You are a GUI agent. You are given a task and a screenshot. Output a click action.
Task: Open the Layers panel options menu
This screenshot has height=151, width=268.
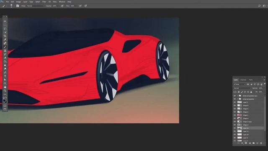tap(264, 80)
